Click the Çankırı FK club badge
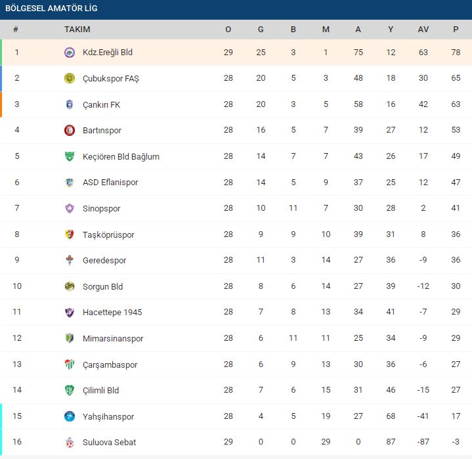Screen dimensions: 472x459 [70, 104]
